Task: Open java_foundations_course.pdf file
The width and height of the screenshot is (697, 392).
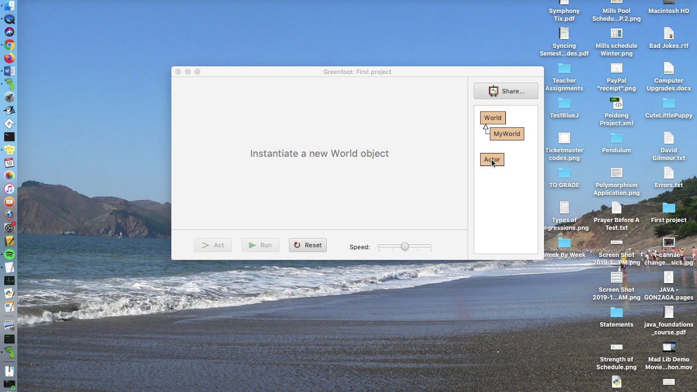Action: tap(669, 321)
